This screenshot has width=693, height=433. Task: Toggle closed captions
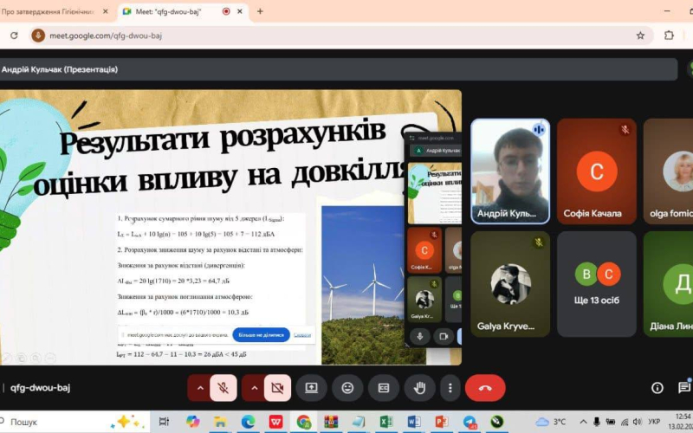coord(384,388)
